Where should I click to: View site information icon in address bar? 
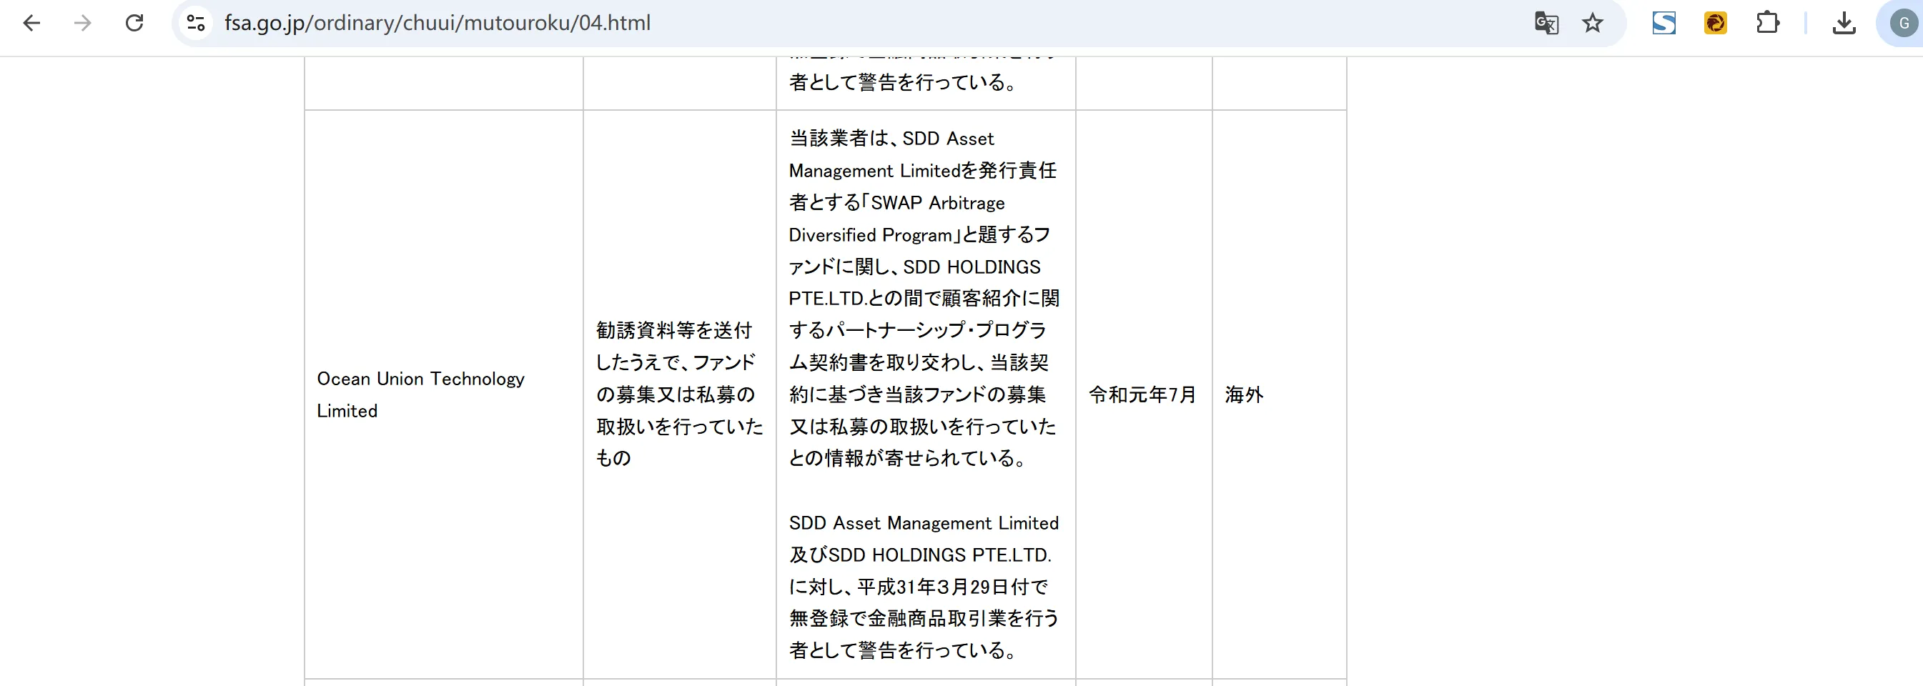(x=196, y=23)
